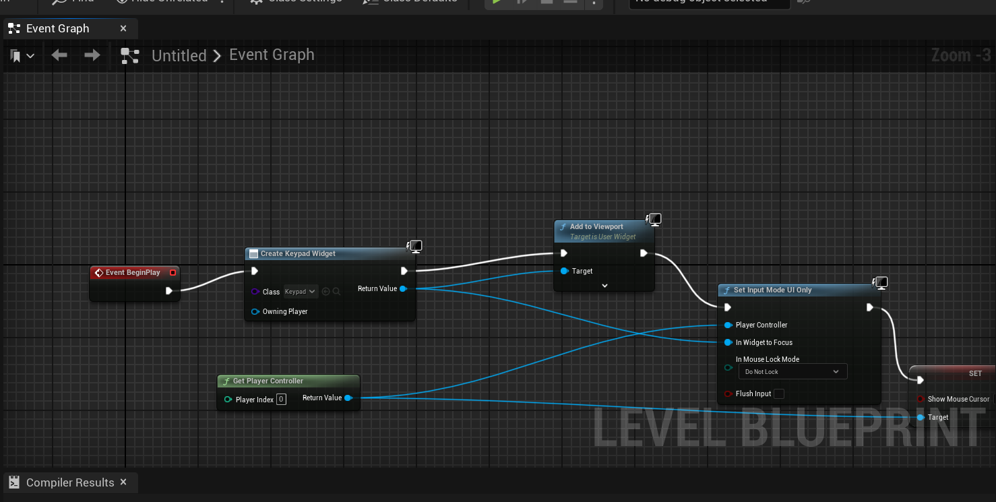Click the blueprint graph icon beside Untitled breadcrumb
The height and width of the screenshot is (502, 996).
pyautogui.click(x=129, y=56)
